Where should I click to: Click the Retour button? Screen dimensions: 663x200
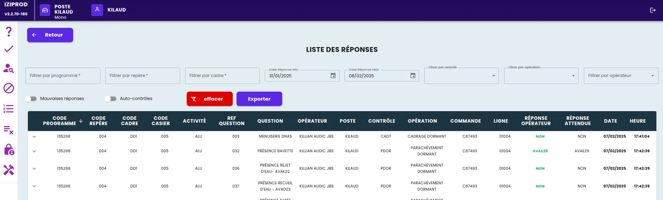[50, 35]
